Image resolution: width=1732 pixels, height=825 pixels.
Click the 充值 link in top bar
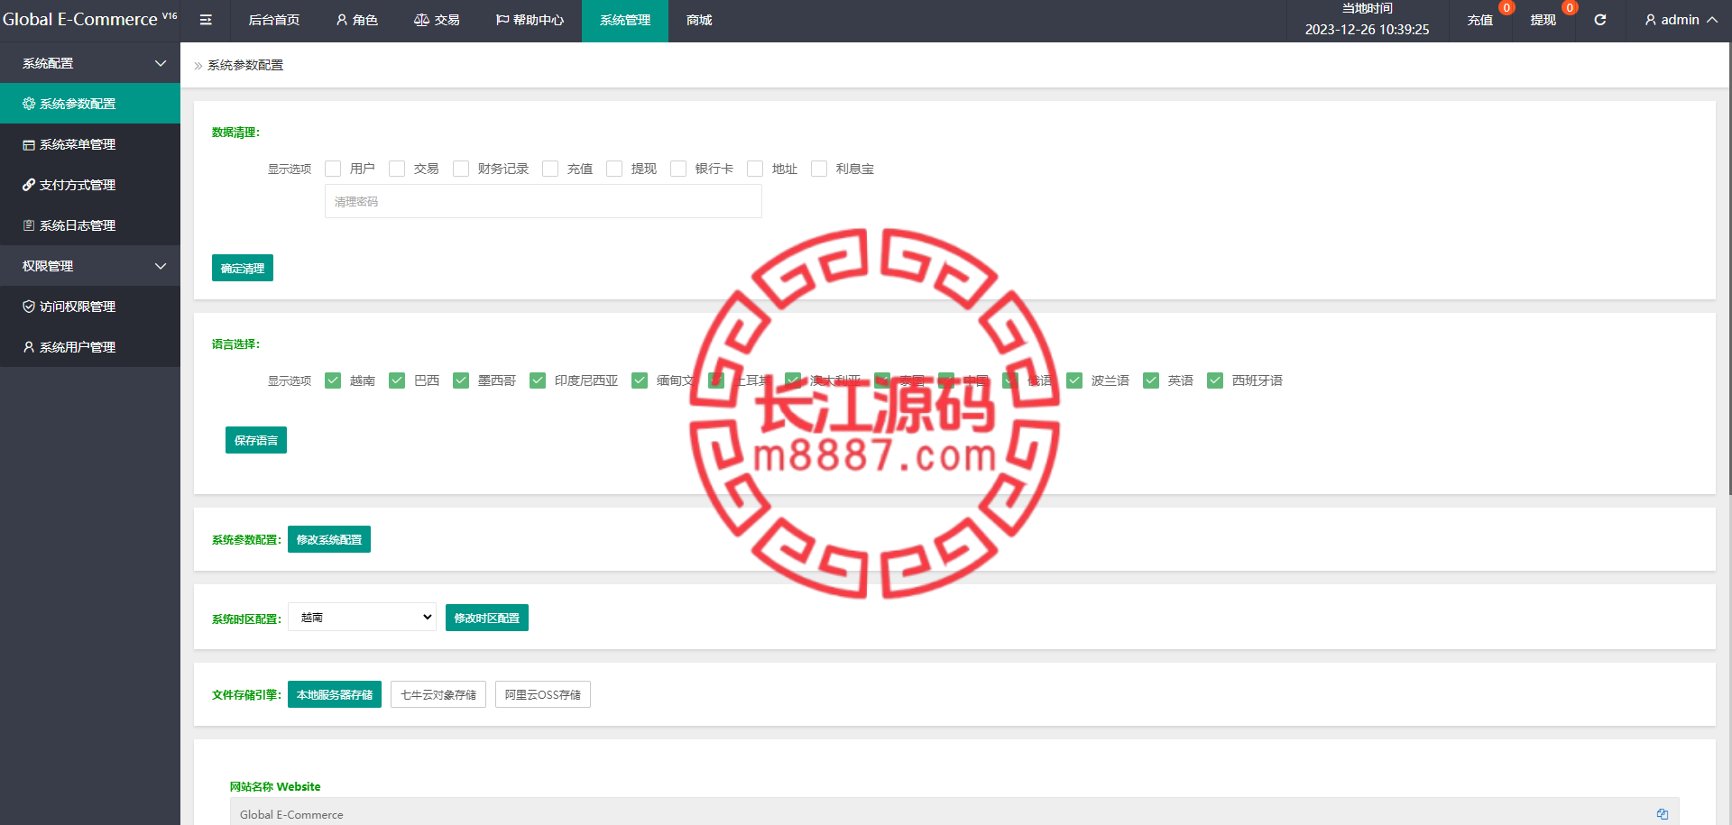click(1479, 20)
